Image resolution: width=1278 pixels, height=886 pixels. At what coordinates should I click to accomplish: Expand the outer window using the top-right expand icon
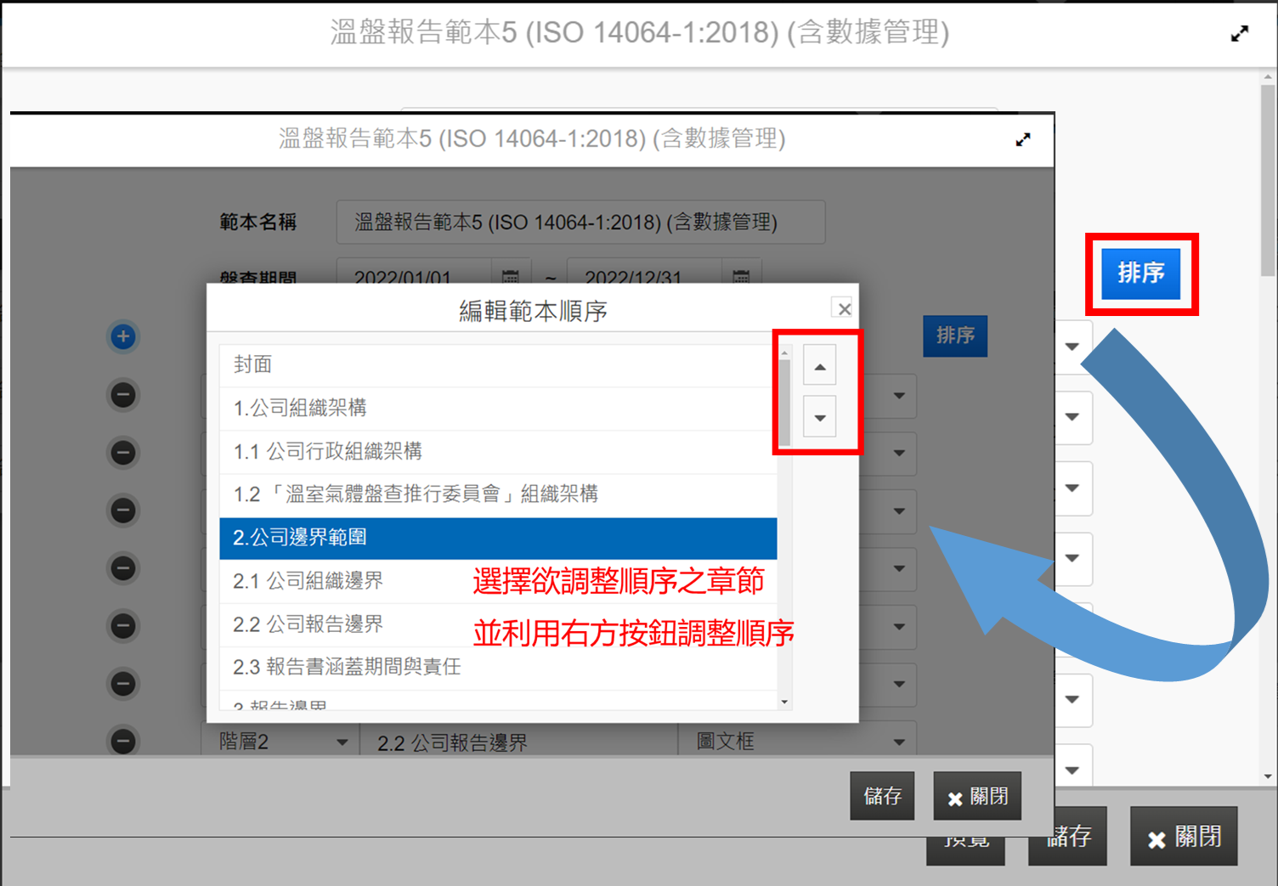tap(1240, 34)
